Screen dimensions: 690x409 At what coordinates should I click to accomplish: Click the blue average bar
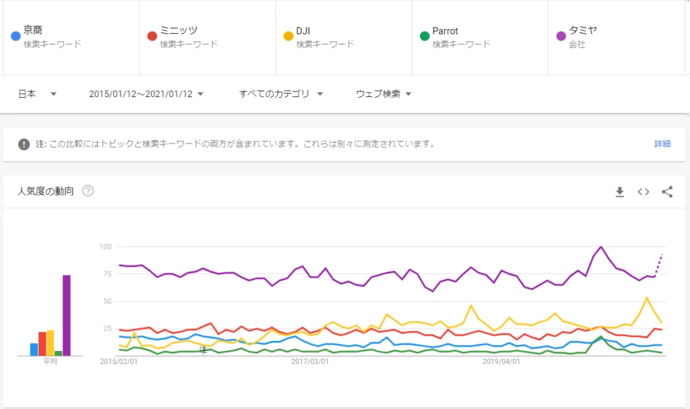[34, 350]
